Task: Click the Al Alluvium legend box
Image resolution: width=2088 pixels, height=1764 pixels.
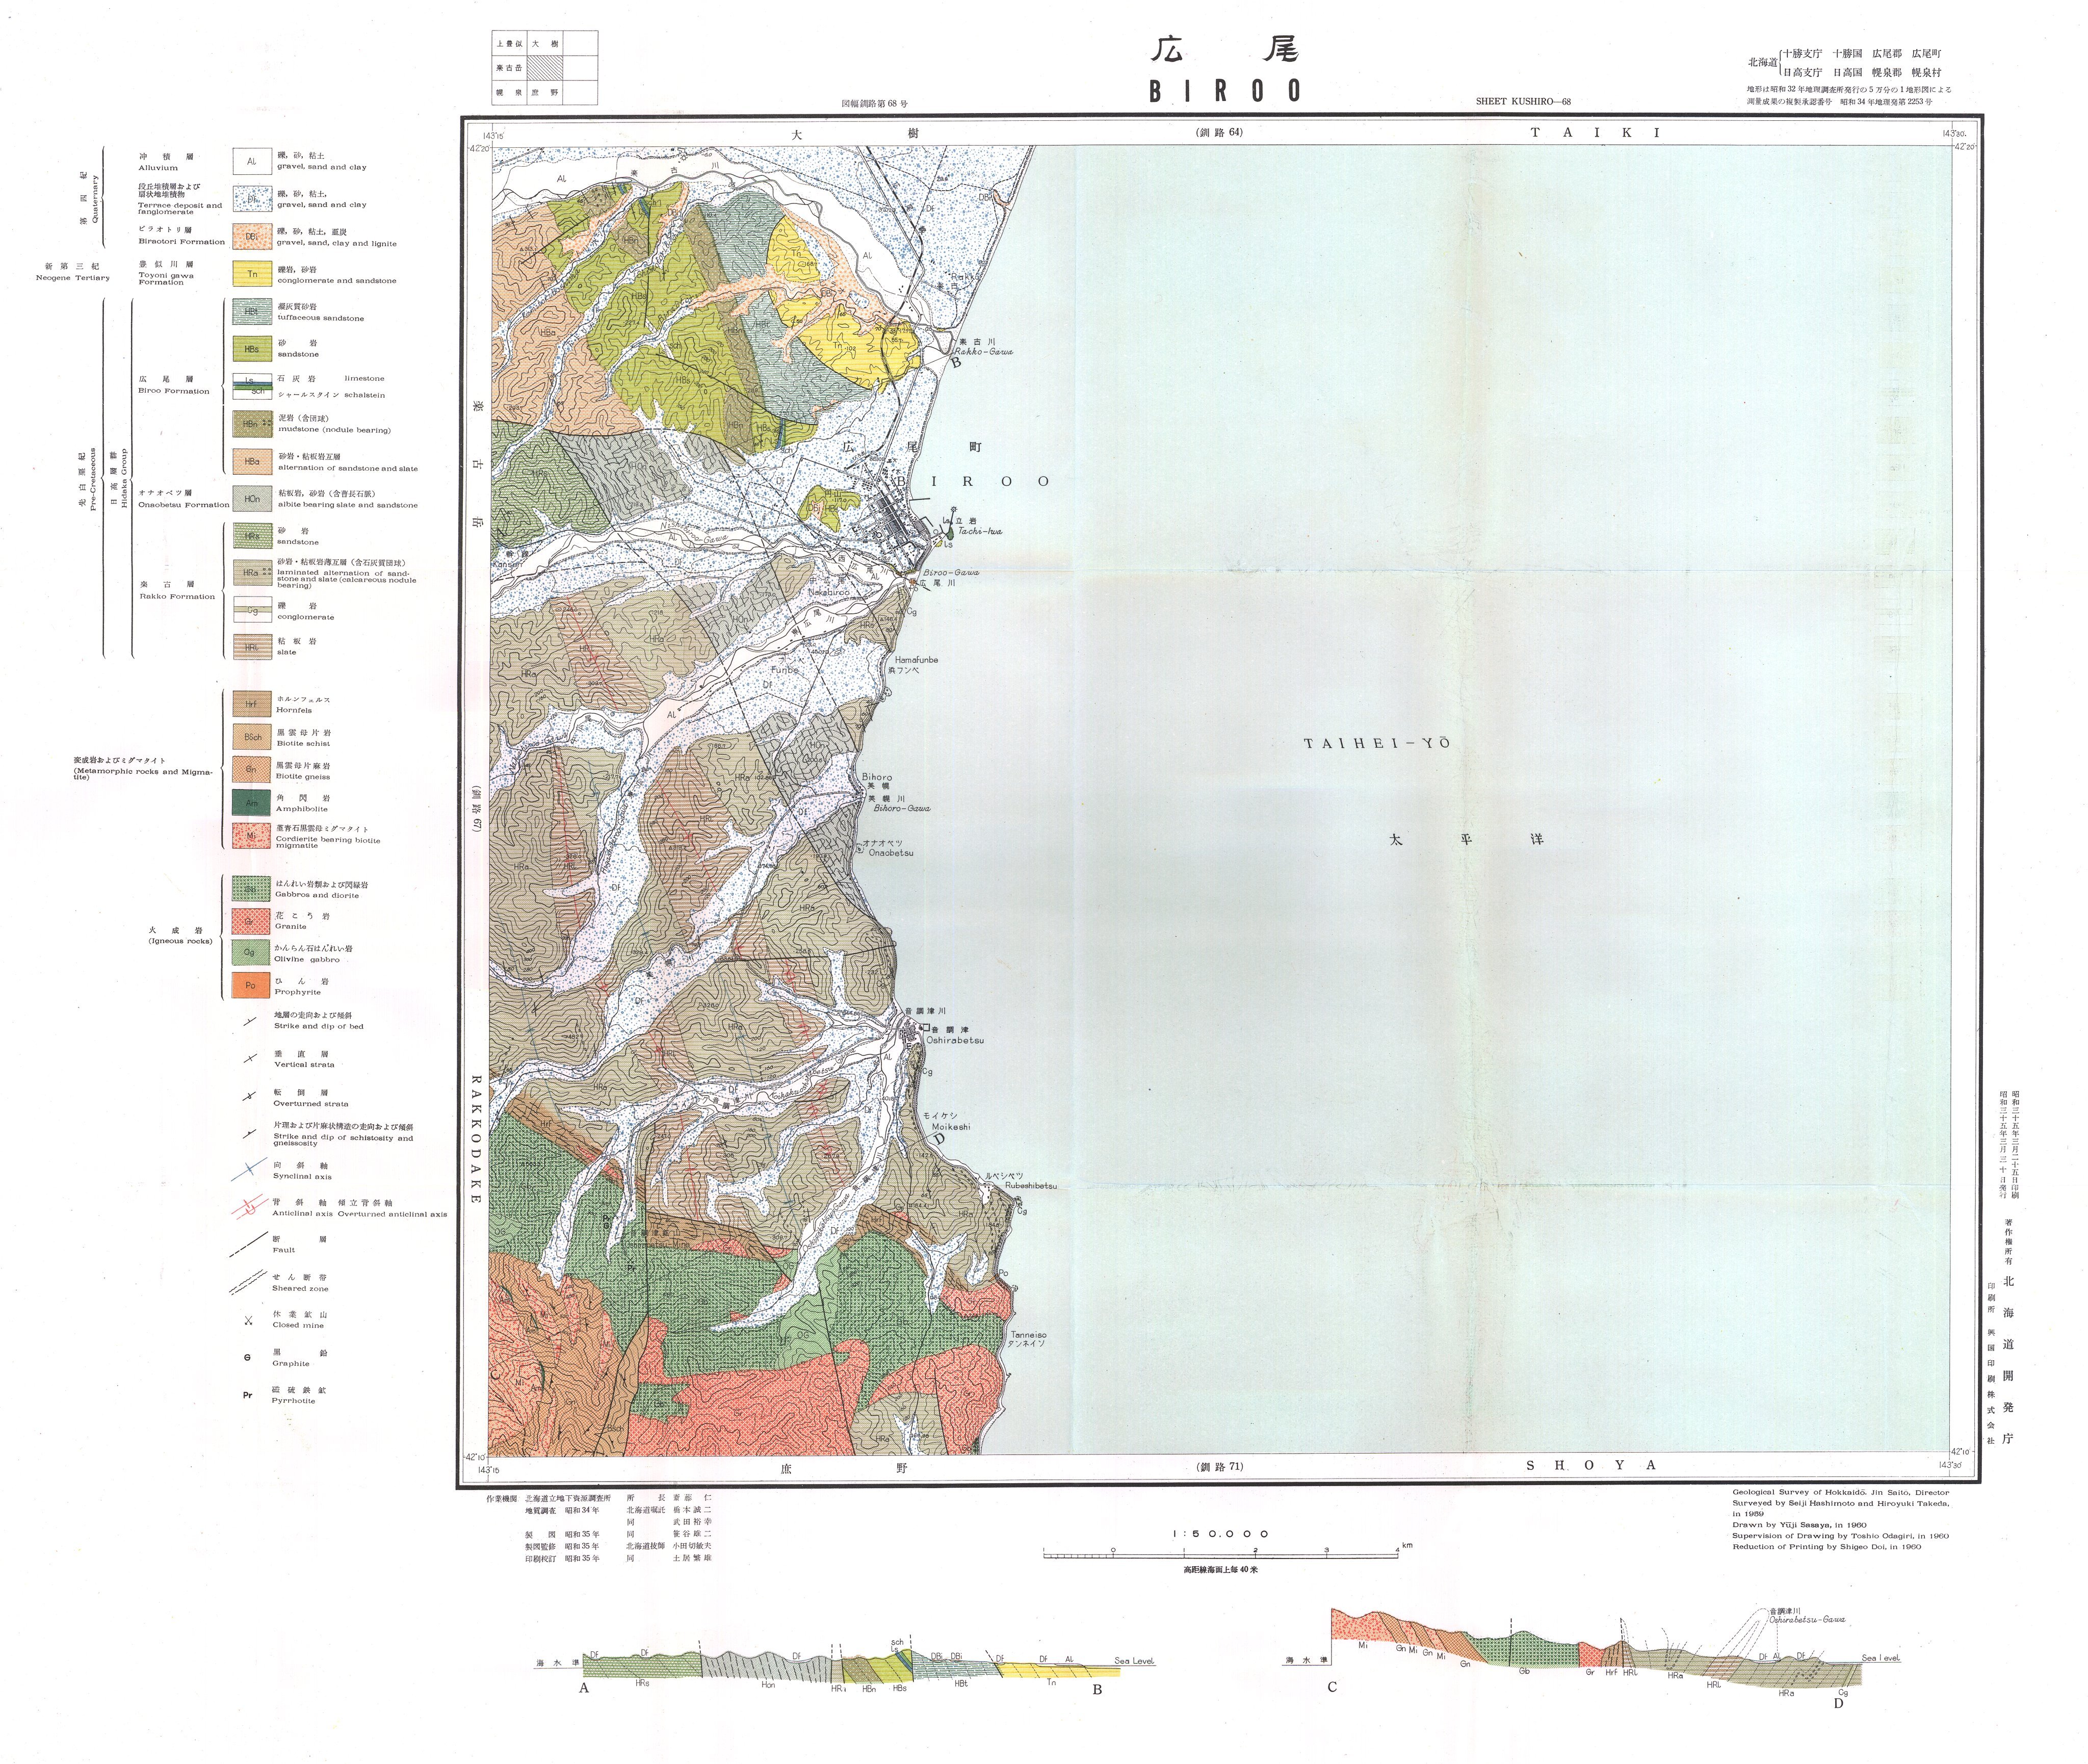Action: [x=252, y=161]
